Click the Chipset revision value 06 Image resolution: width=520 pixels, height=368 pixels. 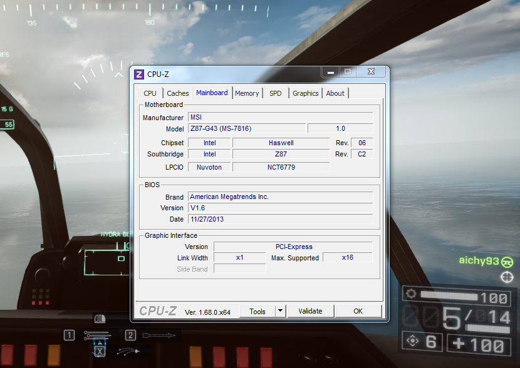(x=362, y=143)
